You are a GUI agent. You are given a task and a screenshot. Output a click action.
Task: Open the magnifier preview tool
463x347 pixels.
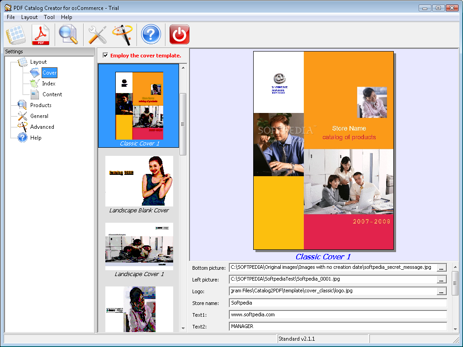coord(68,34)
